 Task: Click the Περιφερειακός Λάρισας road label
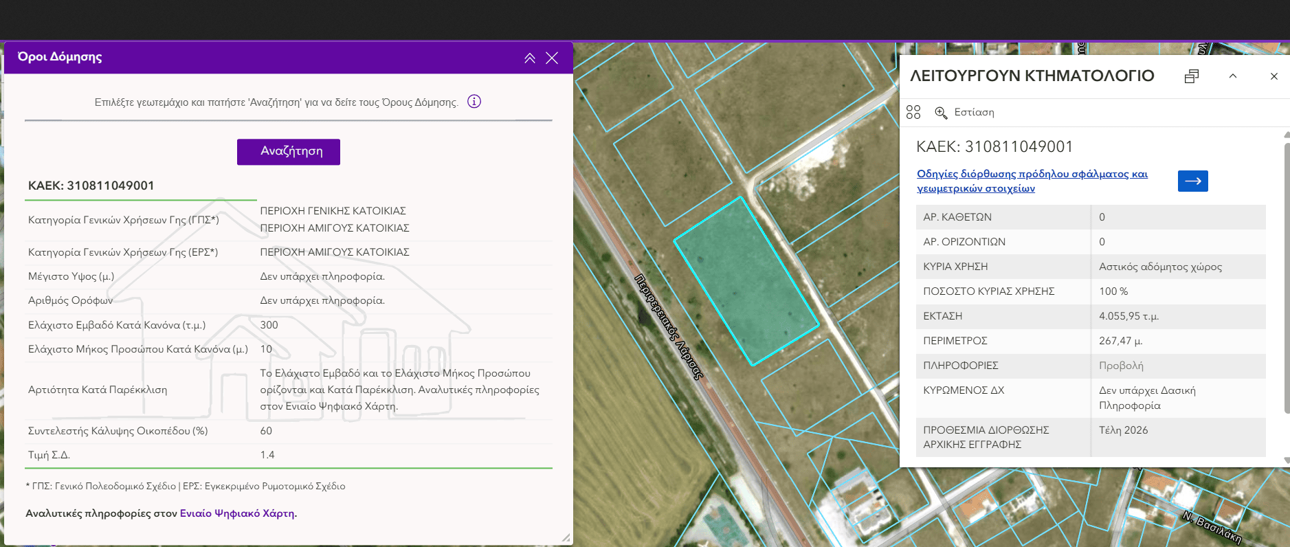click(x=669, y=327)
